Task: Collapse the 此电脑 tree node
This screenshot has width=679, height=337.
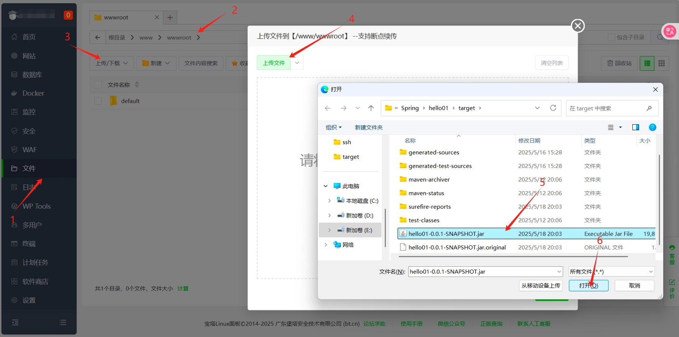Action: [x=326, y=186]
